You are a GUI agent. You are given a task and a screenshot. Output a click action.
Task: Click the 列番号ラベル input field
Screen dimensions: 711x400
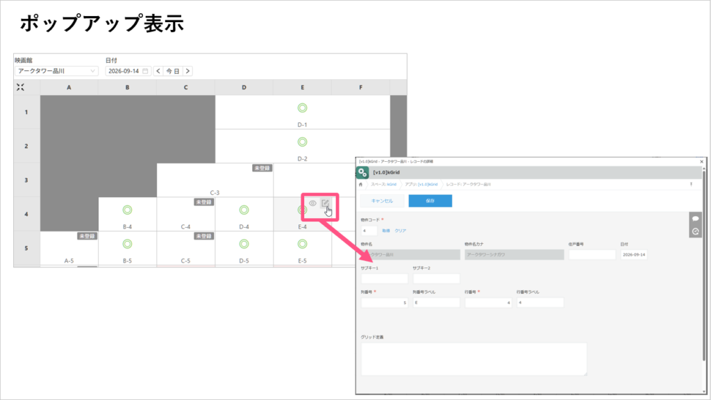436,303
